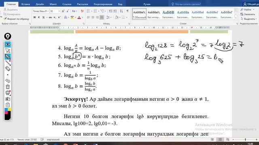The image size is (259, 145).
Task: Apply numbered list
Action: pos(96,11)
